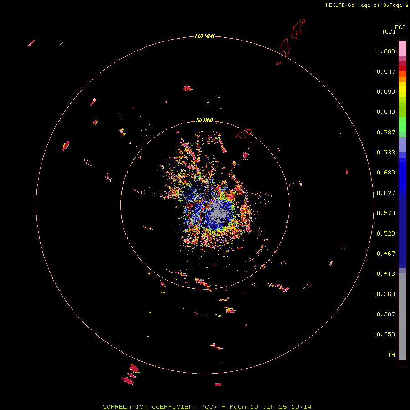410x410 pixels.
Task: Click the 0.840 scale value
Action: click(386, 112)
